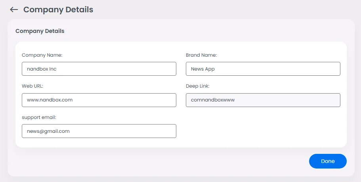Click into the Web URL field
The height and width of the screenshot is (182, 361).
(x=99, y=100)
